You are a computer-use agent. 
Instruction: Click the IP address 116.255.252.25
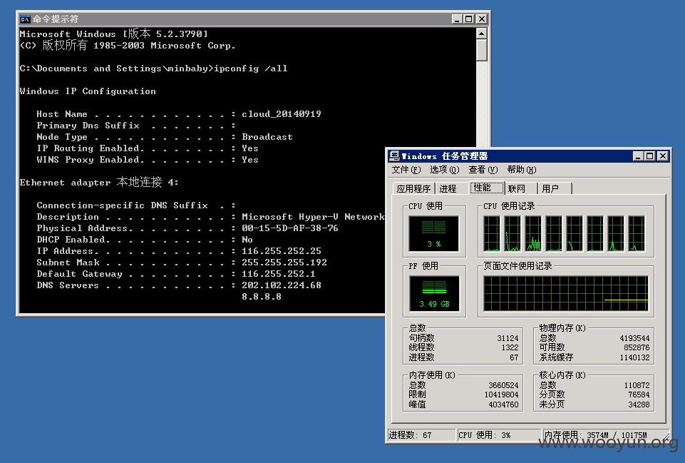click(282, 251)
